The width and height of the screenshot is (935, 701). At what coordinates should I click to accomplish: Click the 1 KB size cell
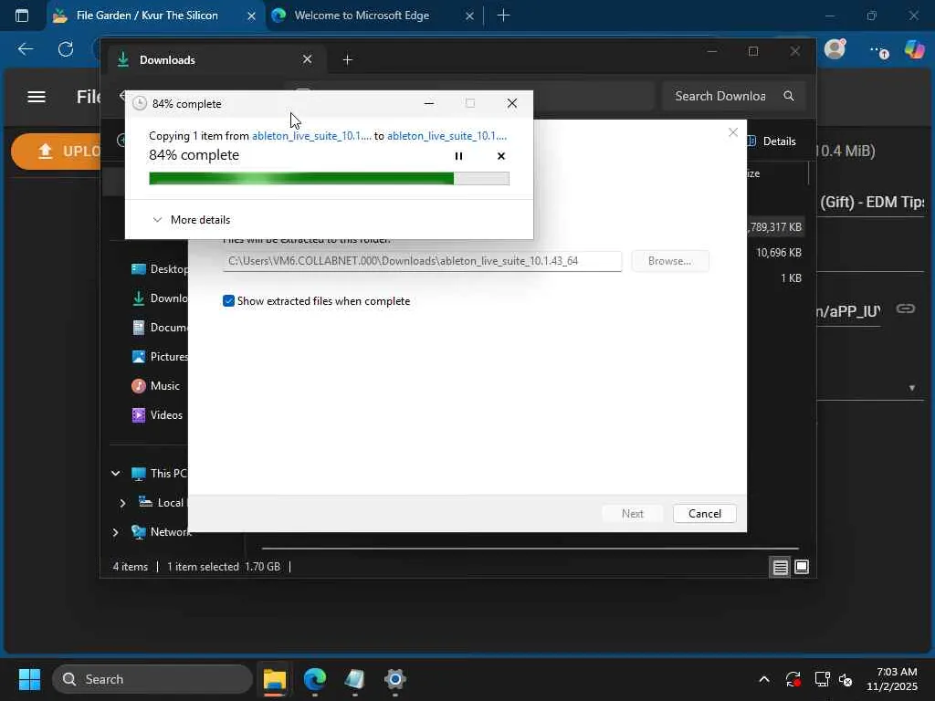[x=792, y=278]
